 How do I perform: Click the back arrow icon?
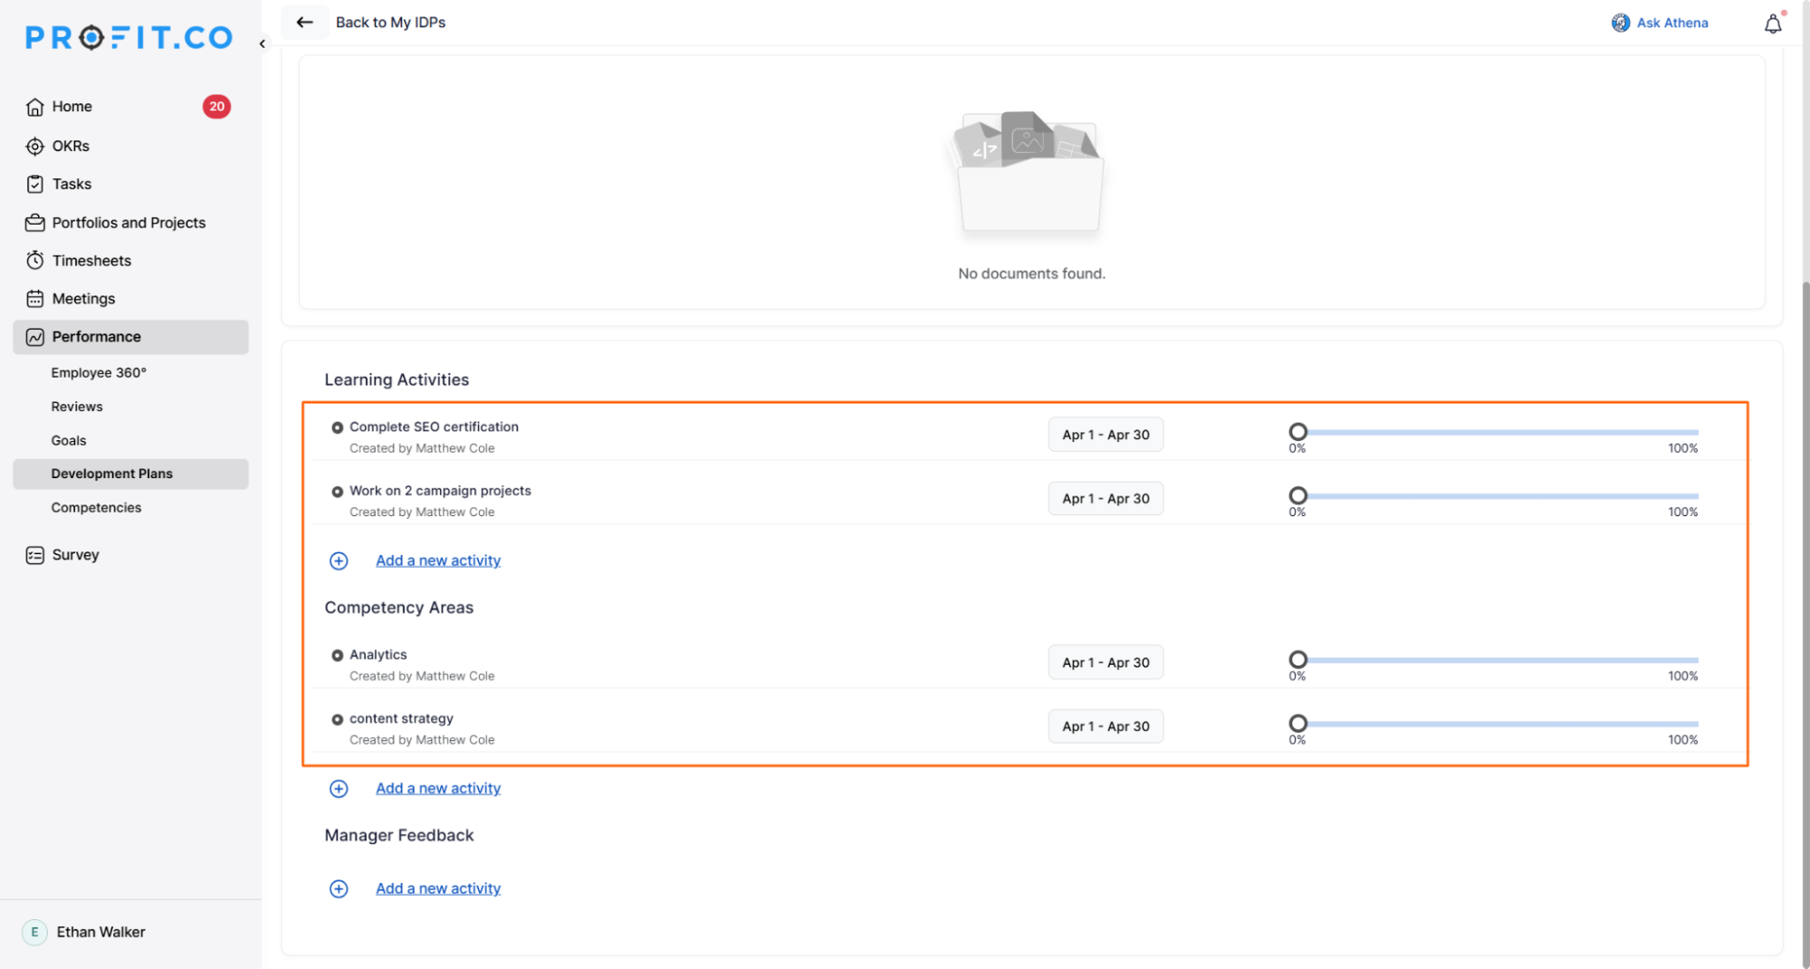coord(304,23)
